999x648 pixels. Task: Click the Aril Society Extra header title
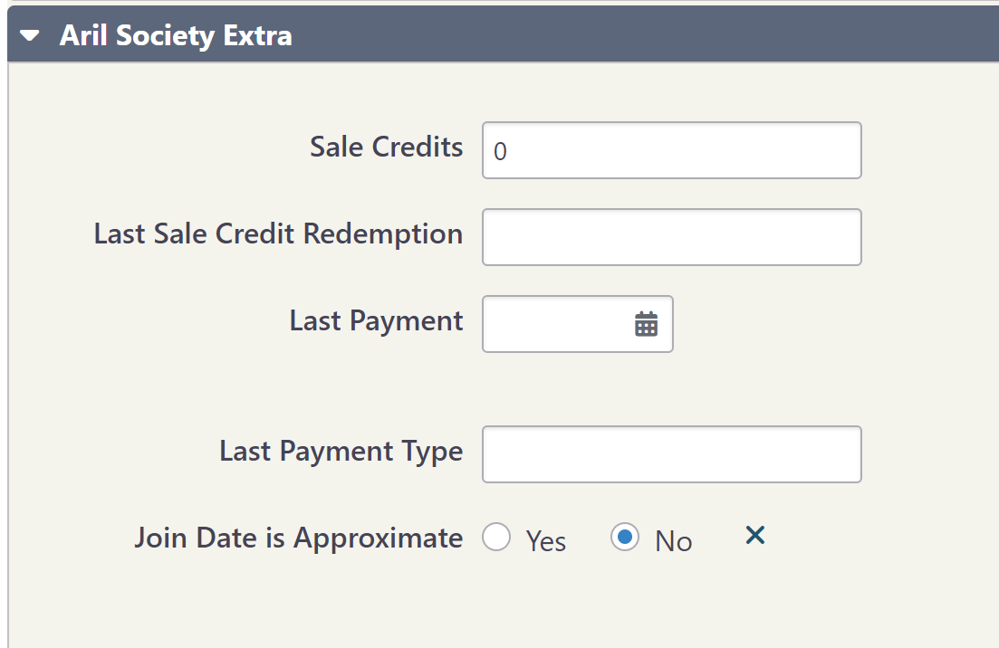coord(176,36)
